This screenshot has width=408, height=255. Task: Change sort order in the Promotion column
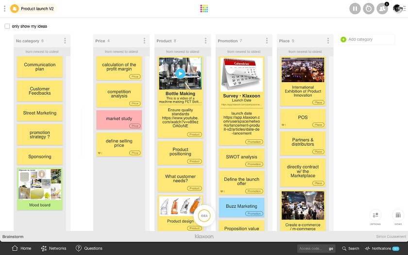244,51
